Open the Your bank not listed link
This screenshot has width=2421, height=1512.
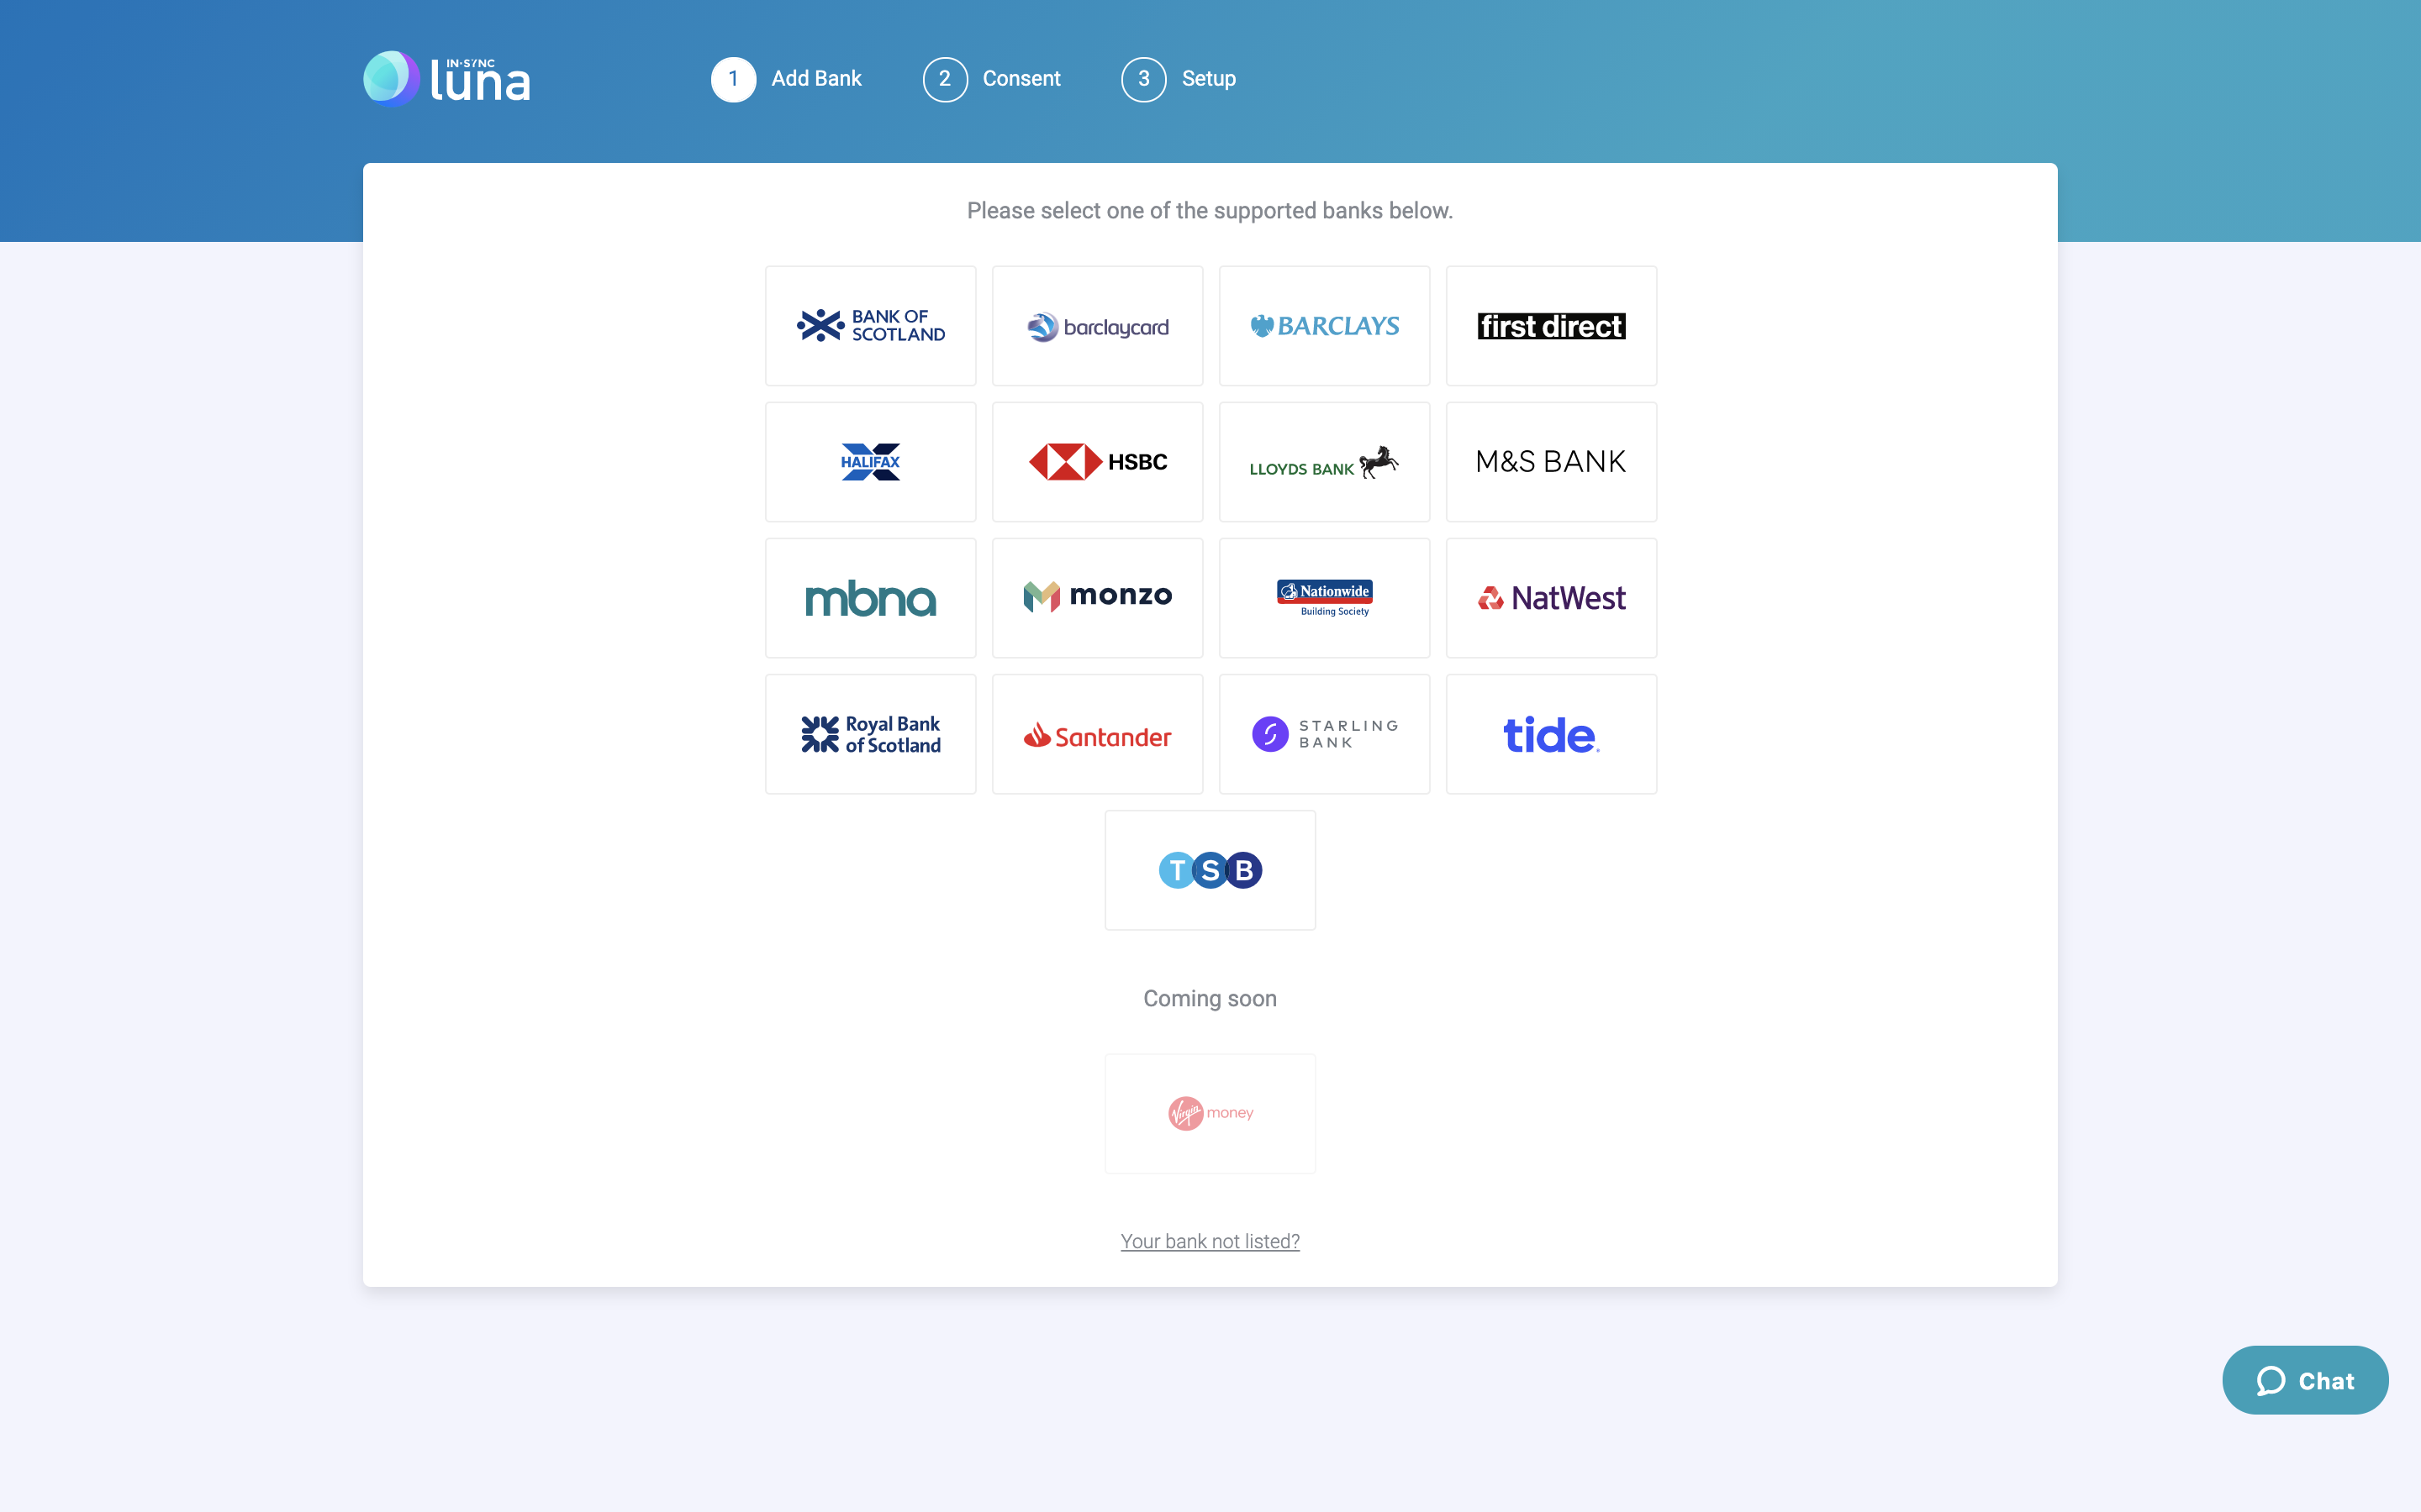[1210, 1240]
